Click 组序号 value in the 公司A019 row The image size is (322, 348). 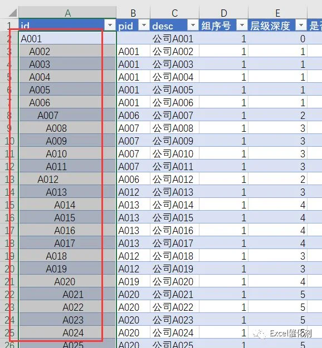[x=224, y=269]
